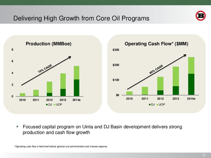Image resolution: width=211 pixels, height=158 pixels.
Task: Select the 2011 UOP bar in the Cash Flow chart
Action: (145, 91)
